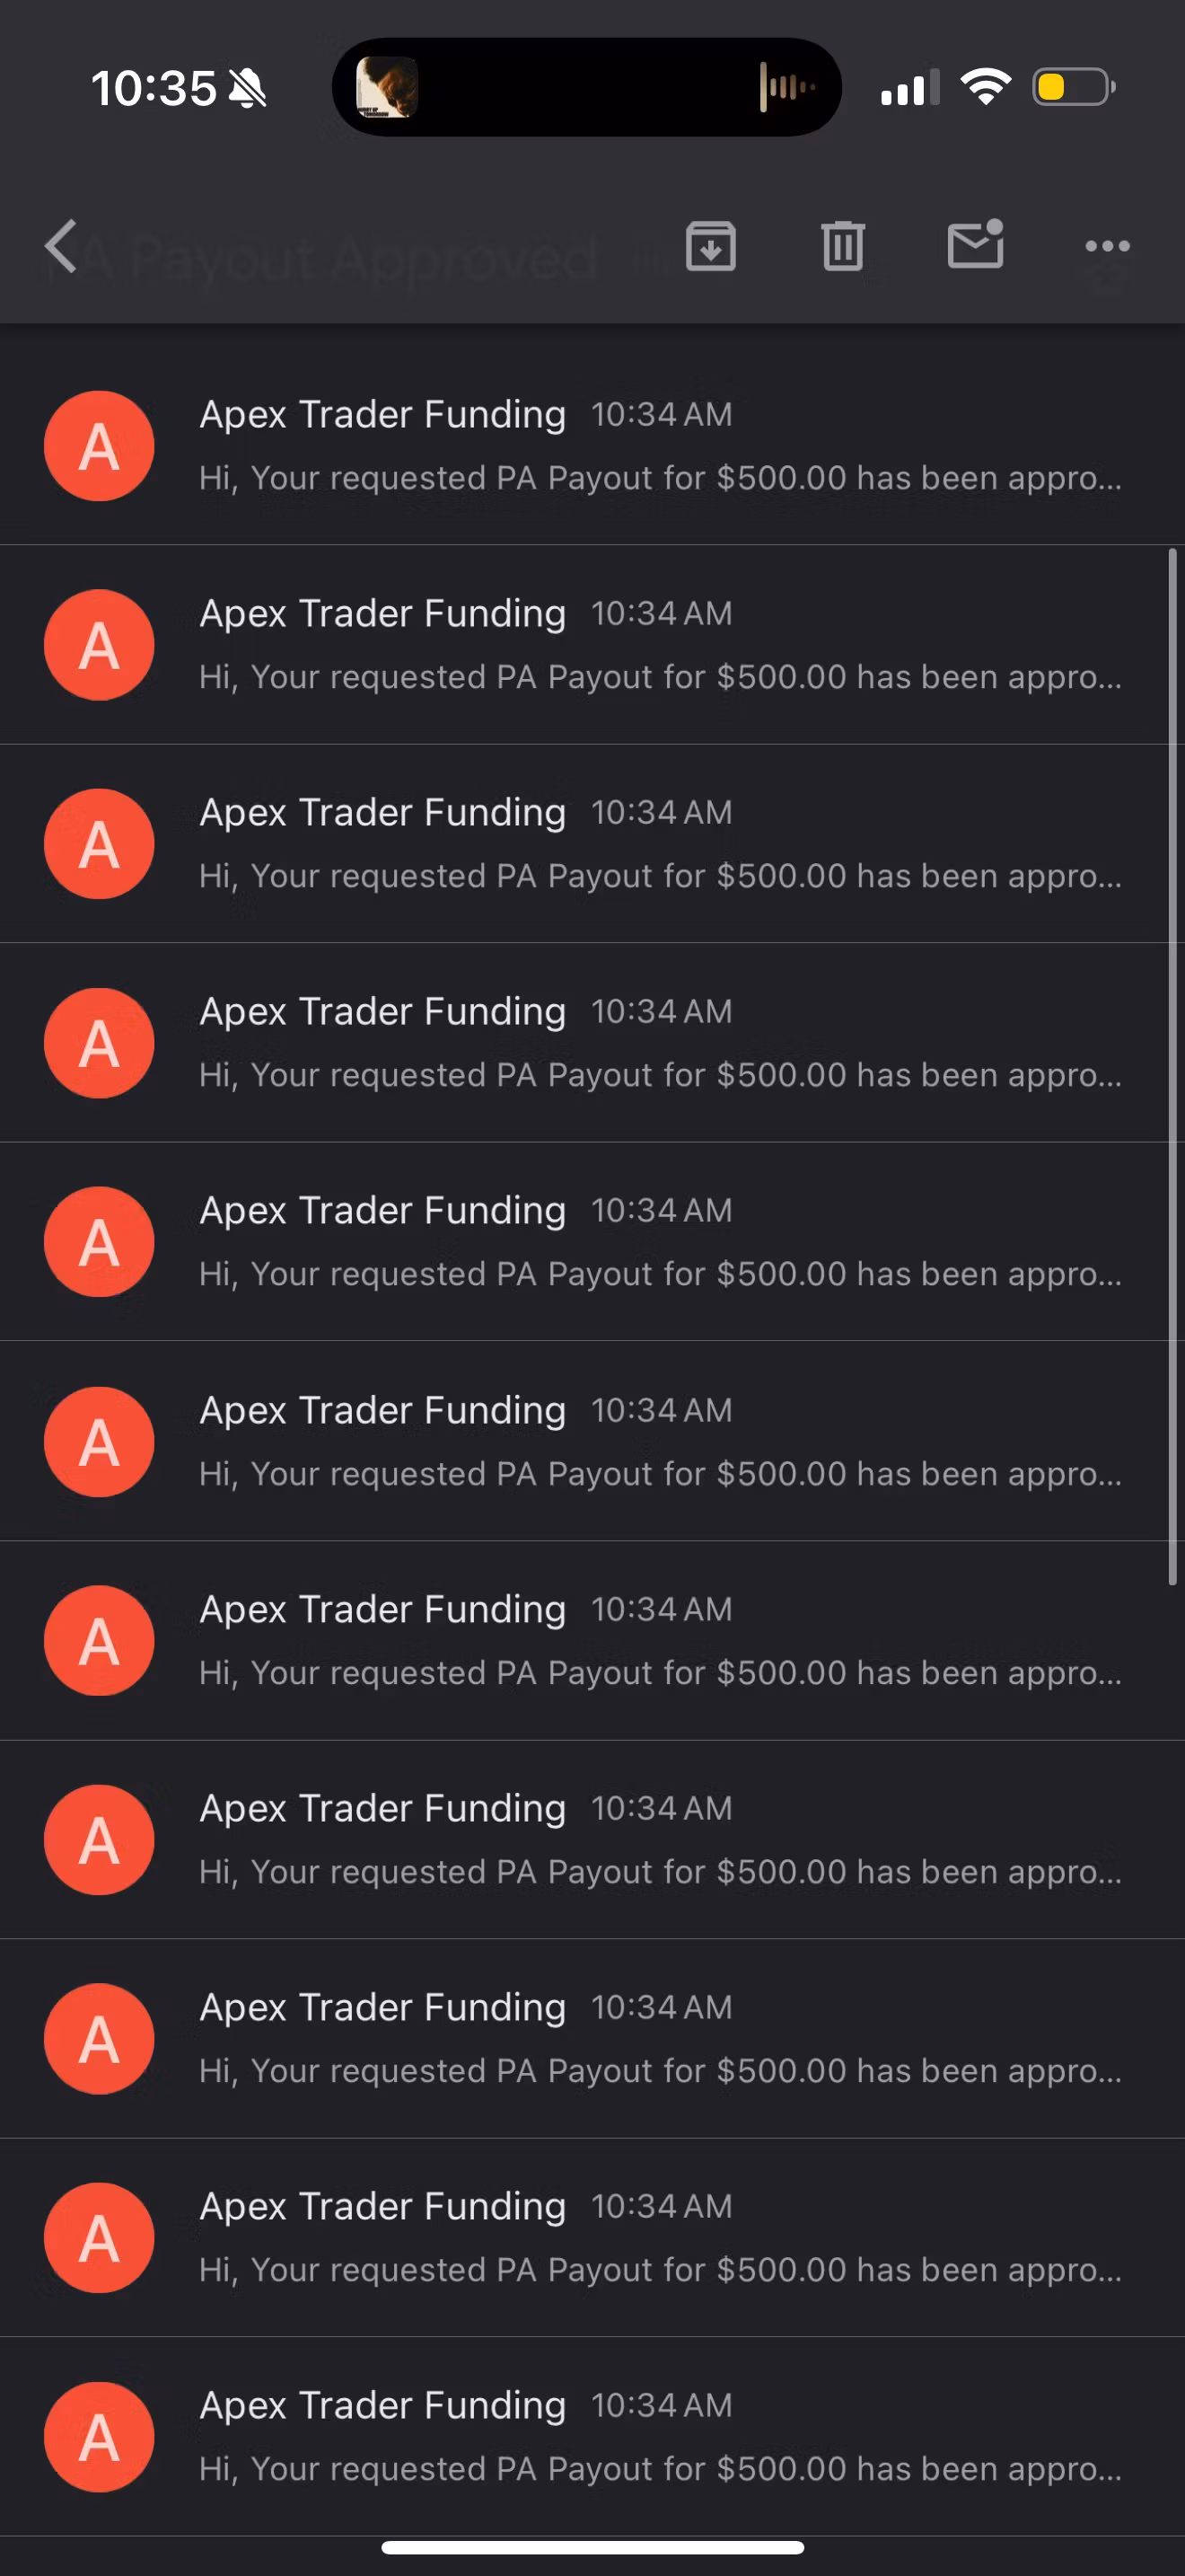Tap the cellular signal bars
Image resolution: width=1185 pixels, height=2576 pixels.
(909, 89)
